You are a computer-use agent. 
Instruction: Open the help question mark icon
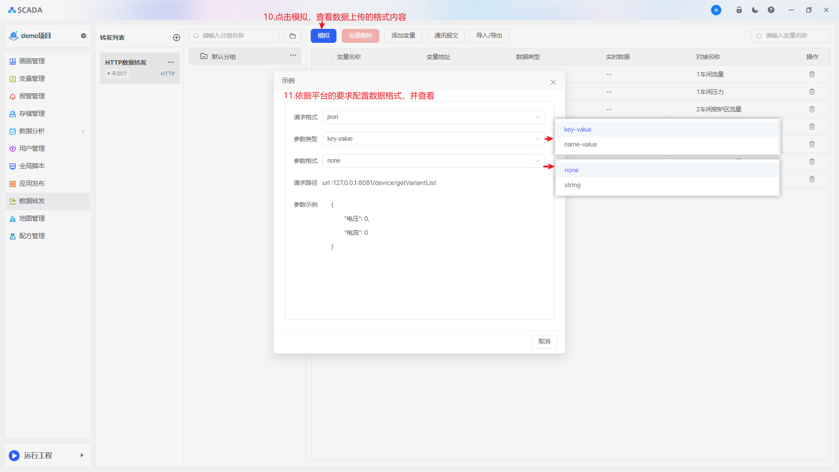pyautogui.click(x=771, y=10)
